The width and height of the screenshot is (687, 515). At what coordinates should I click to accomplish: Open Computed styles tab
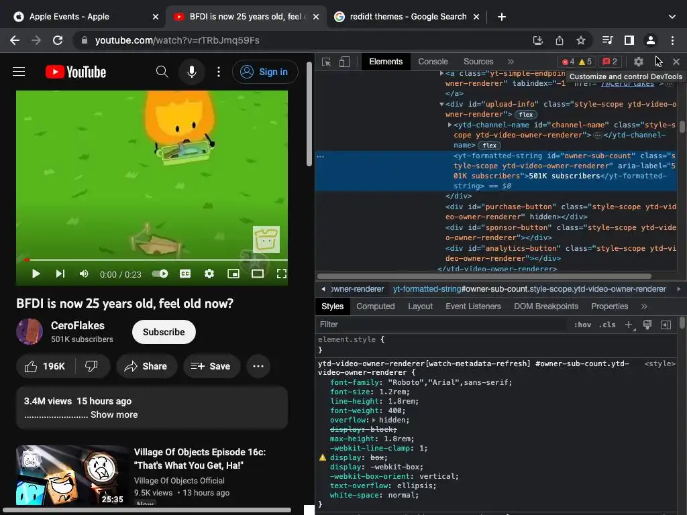point(376,306)
